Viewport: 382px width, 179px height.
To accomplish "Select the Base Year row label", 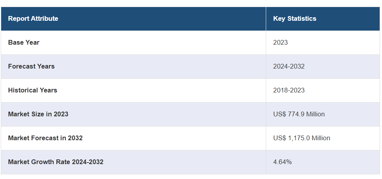I will point(23,42).
